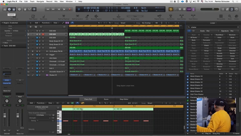Go to beginning transport button
241x136 pixels.
tap(59, 9)
